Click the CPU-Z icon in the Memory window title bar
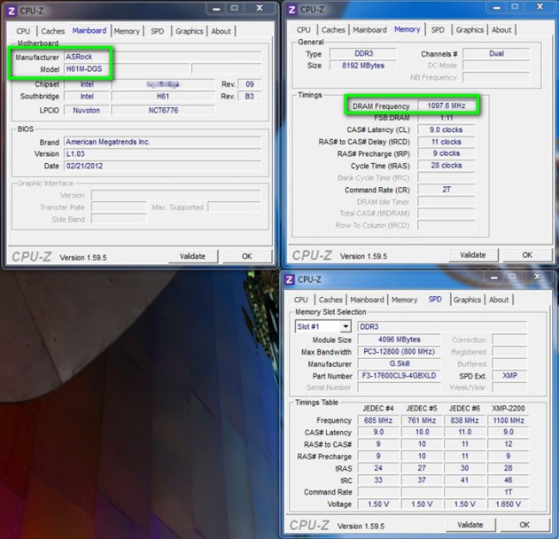 pyautogui.click(x=291, y=10)
